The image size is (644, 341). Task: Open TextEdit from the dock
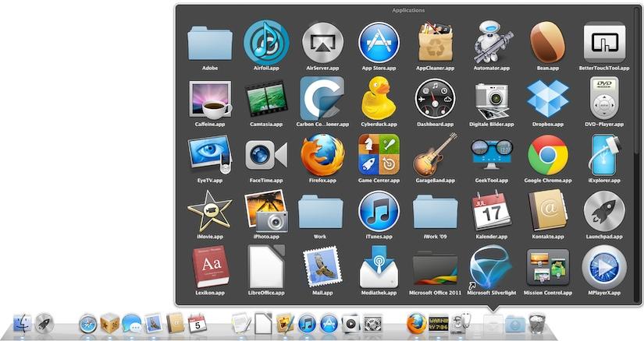click(x=241, y=323)
